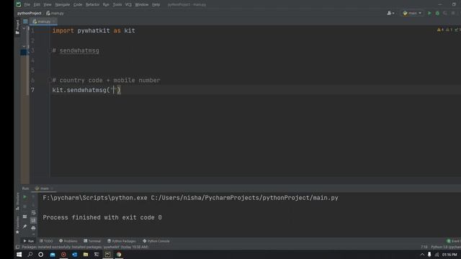Collapse the fold arrow at line 3
461x259 pixels.
tap(24, 46)
